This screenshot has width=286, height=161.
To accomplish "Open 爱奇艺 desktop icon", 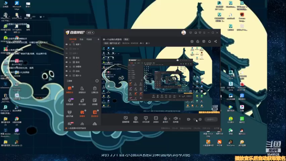I will tap(242, 120).
